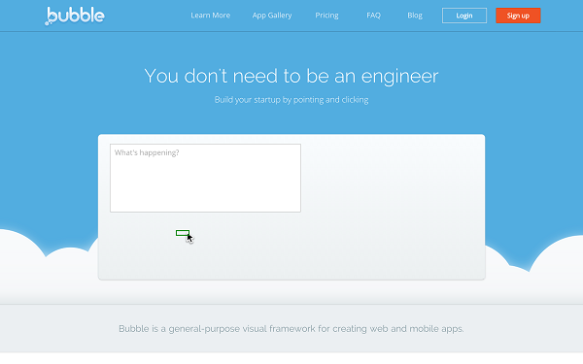This screenshot has width=583, height=364.
Task: Go to the App Gallery
Action: [272, 16]
